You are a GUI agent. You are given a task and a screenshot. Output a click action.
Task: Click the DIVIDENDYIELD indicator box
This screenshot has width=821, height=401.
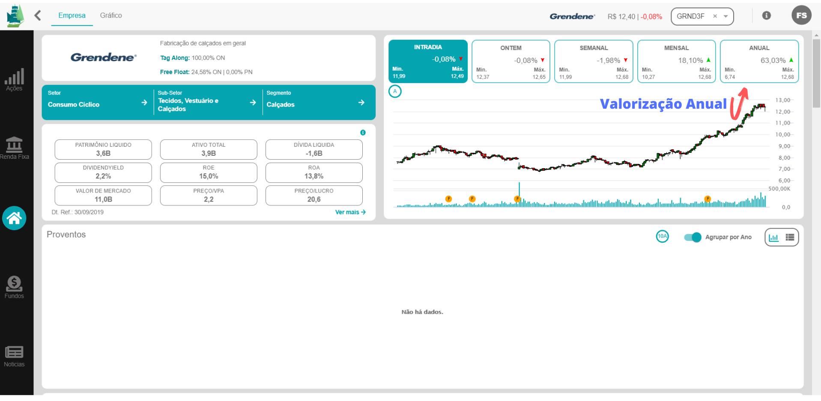(x=103, y=172)
